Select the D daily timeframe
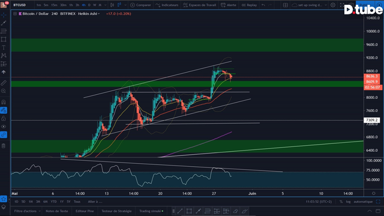384x216 pixels. 89,5
